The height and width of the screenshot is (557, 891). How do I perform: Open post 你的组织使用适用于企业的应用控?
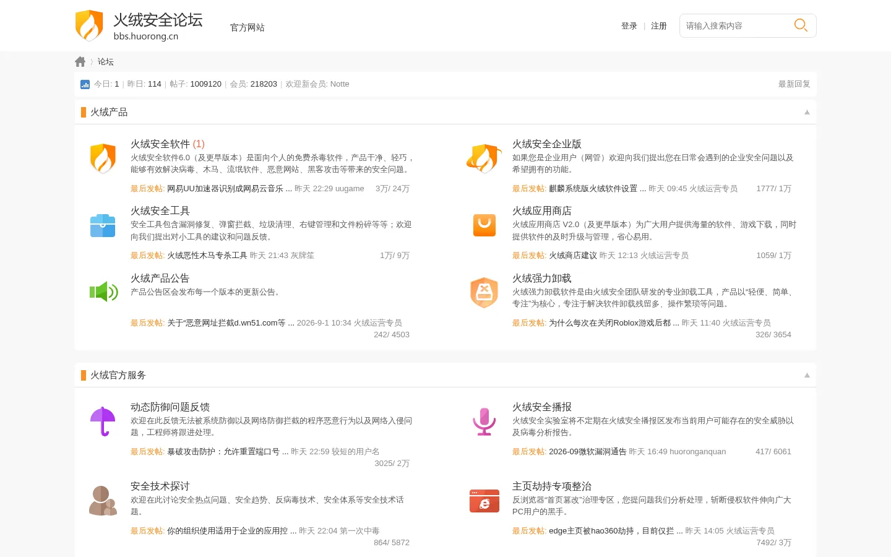pyautogui.click(x=232, y=531)
